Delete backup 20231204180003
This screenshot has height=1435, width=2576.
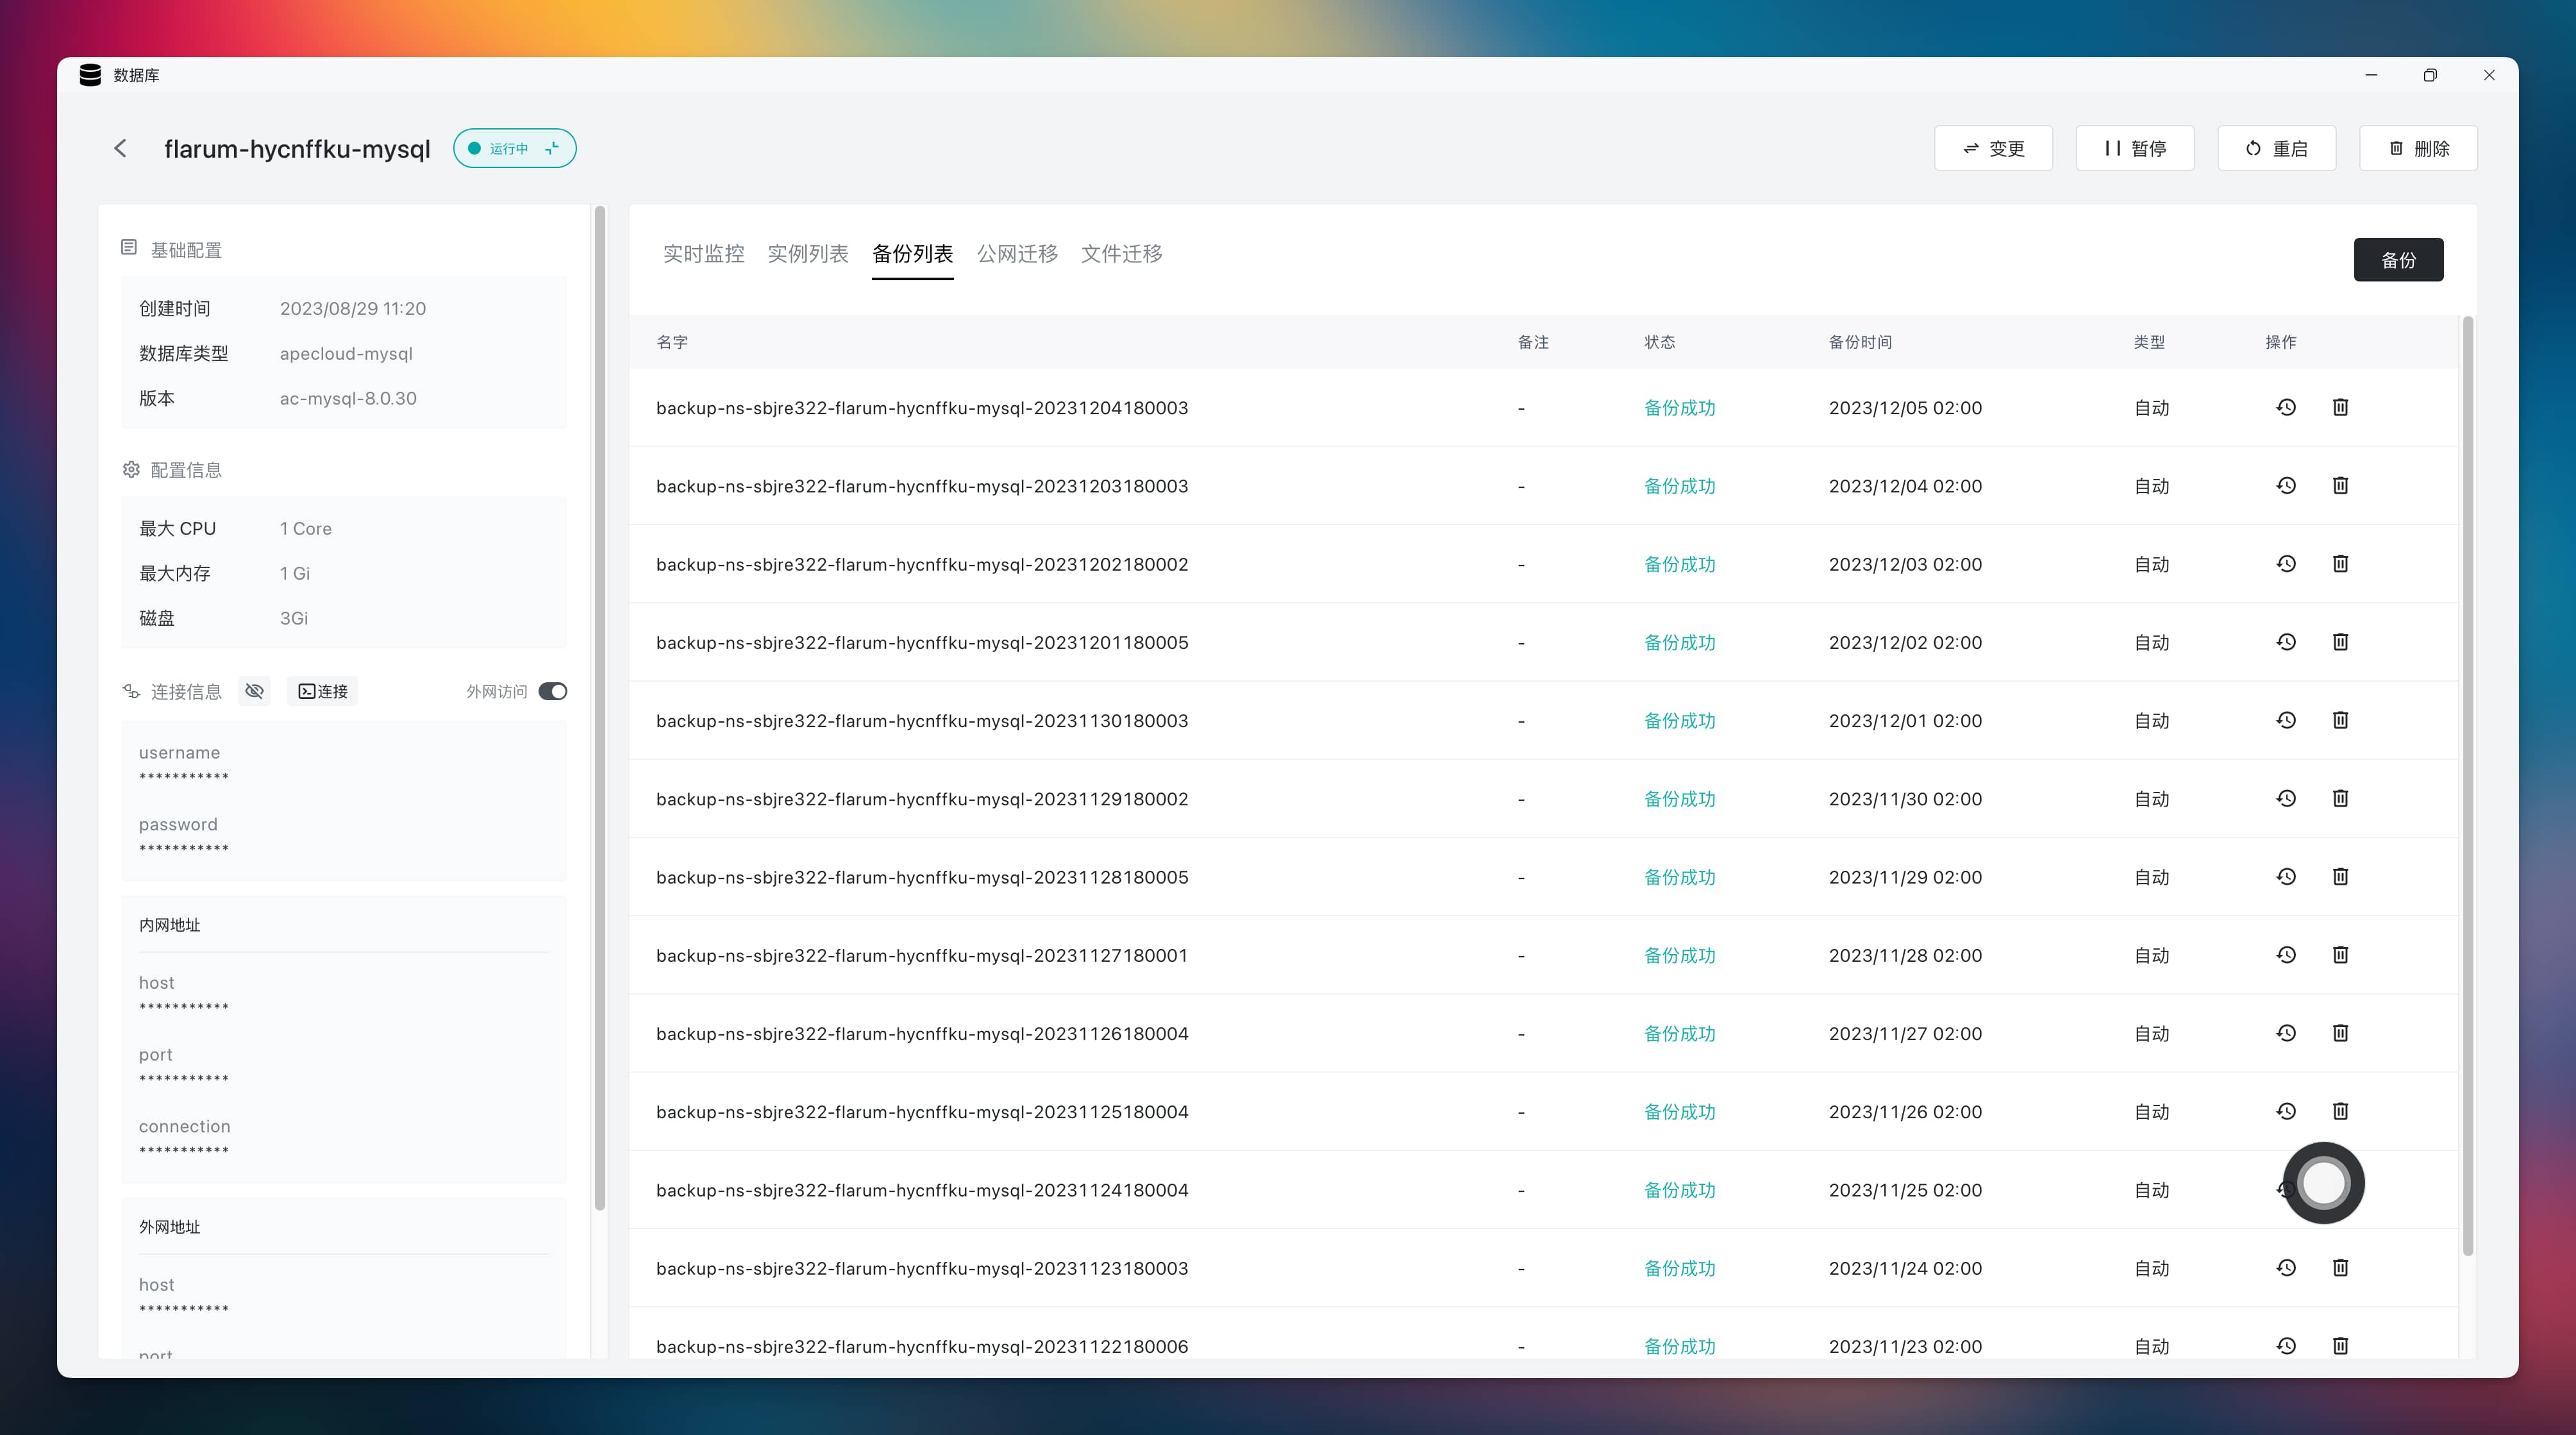coord(2340,407)
